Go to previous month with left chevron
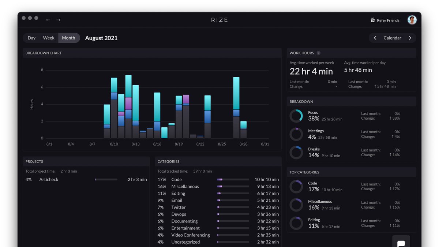Viewport: 439px width, 247px height. coord(375,38)
